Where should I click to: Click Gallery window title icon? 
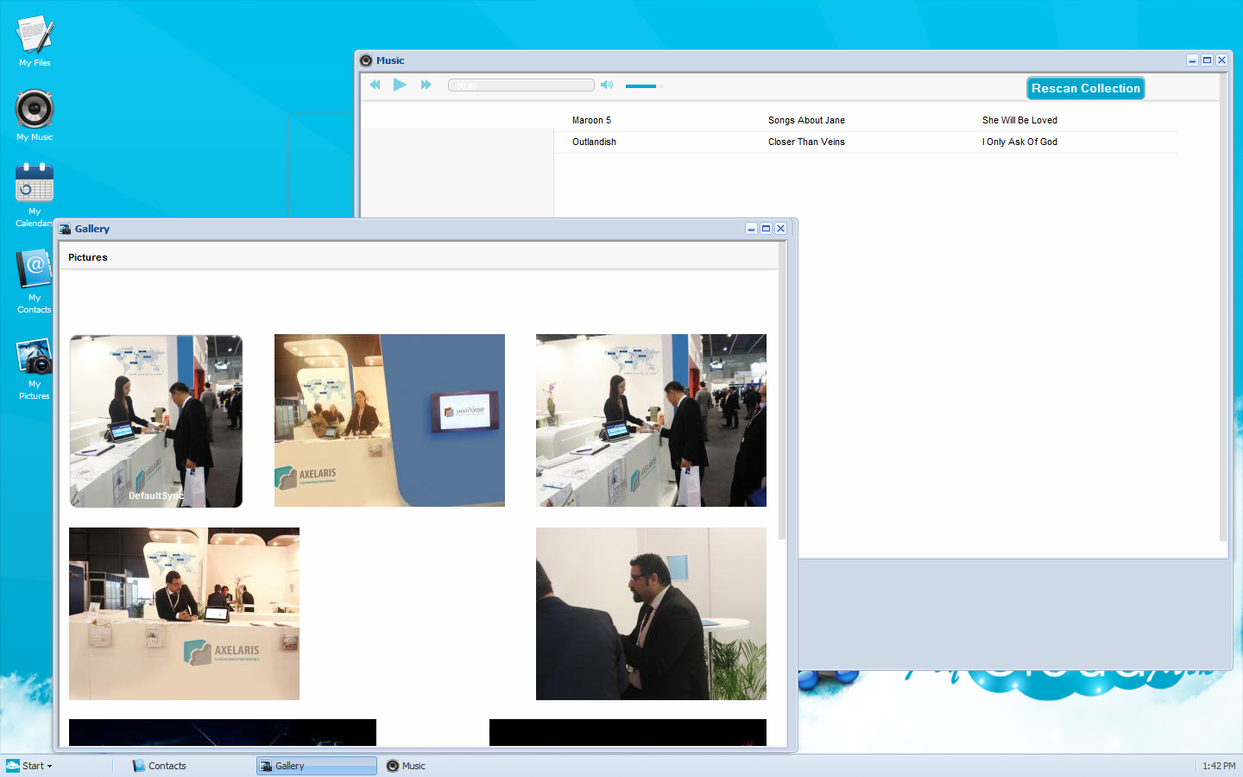click(65, 229)
